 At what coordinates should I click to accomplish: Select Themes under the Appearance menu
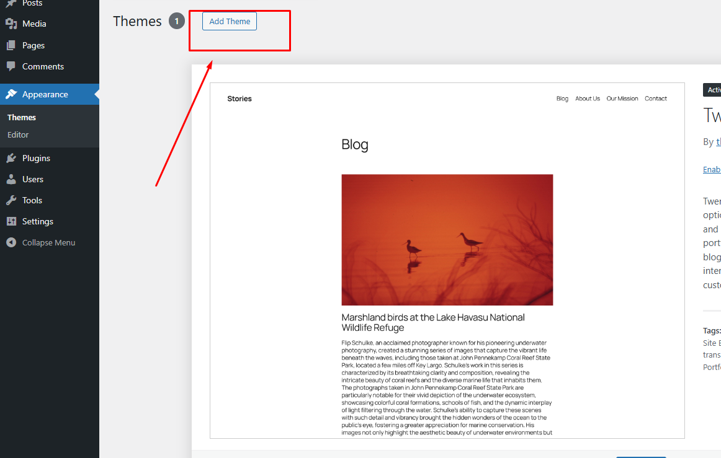(22, 117)
